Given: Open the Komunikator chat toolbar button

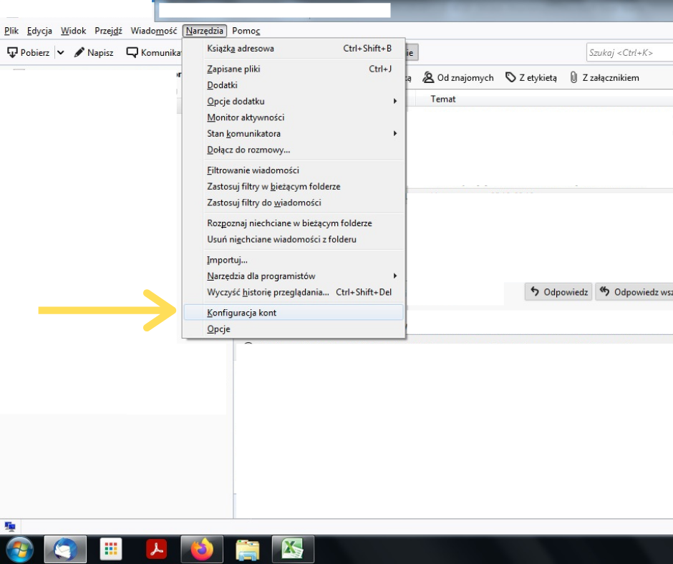Looking at the screenshot, I should (152, 52).
